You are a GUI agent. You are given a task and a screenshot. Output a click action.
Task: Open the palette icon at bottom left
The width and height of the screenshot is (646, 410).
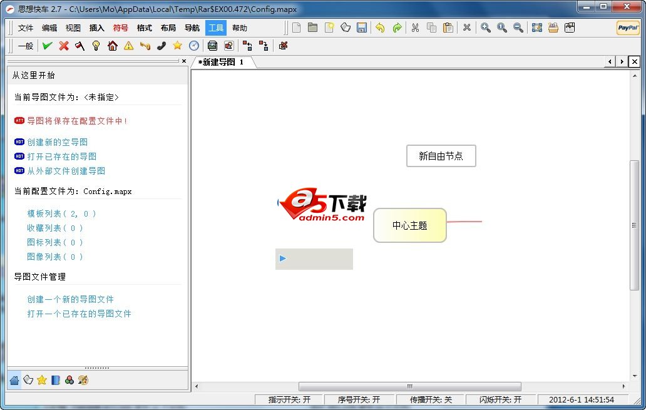[83, 380]
